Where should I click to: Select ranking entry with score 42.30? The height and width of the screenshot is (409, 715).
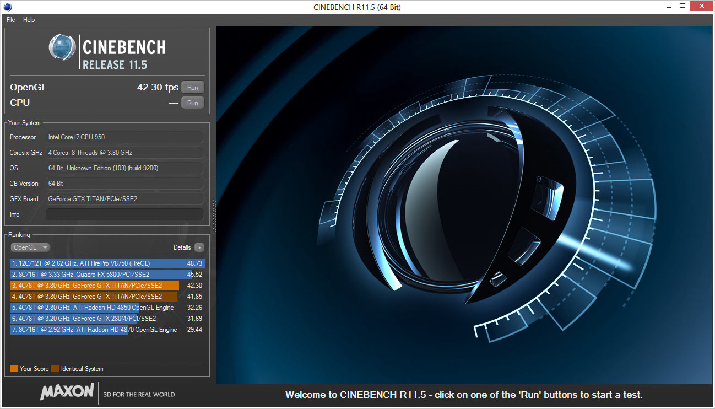107,286
